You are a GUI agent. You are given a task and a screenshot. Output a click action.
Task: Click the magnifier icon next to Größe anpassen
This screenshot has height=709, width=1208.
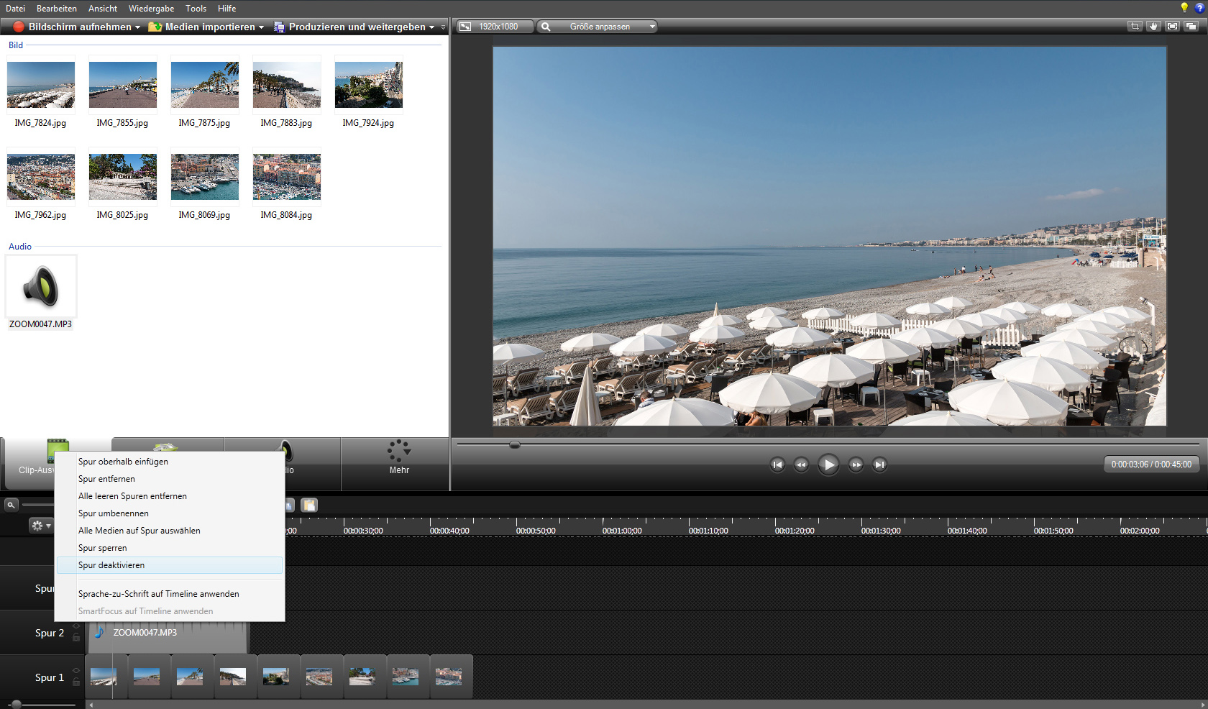tap(546, 27)
